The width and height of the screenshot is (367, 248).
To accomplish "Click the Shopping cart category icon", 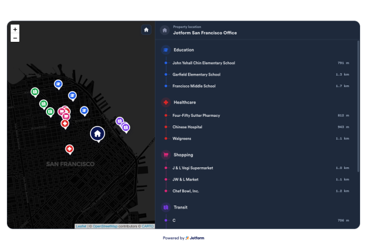I will click(x=166, y=155).
